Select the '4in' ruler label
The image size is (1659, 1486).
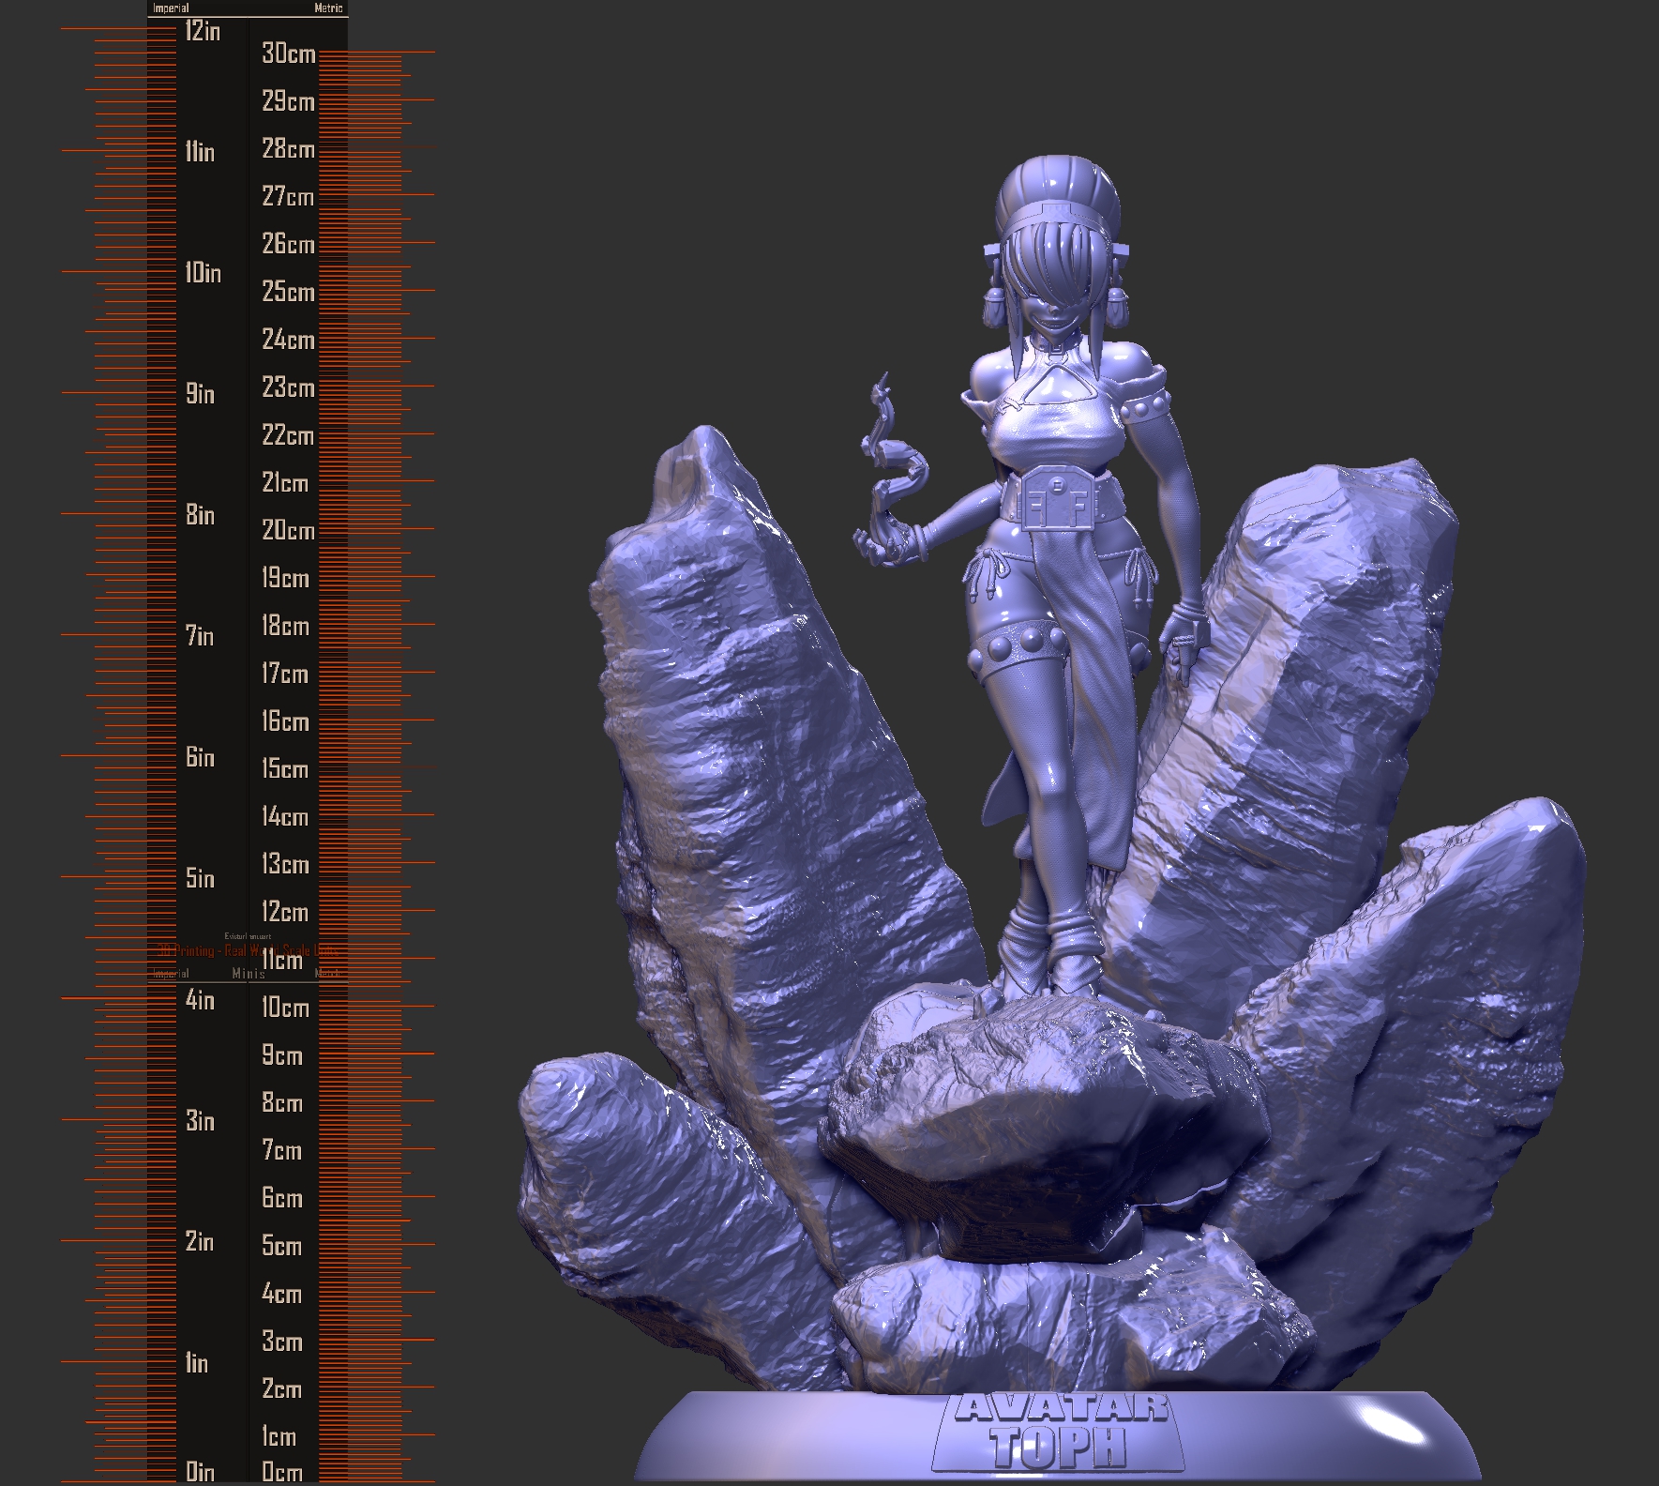200,1000
